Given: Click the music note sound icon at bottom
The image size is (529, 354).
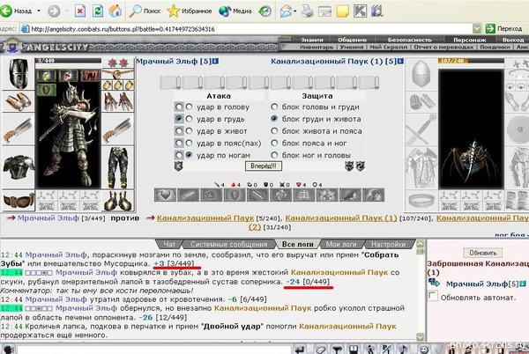Looking at the screenshot, I should [404, 350].
